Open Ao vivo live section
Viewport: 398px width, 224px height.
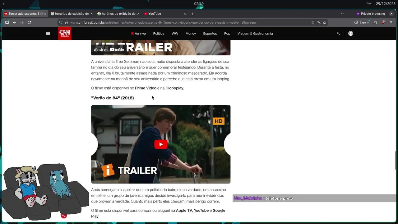(138, 33)
